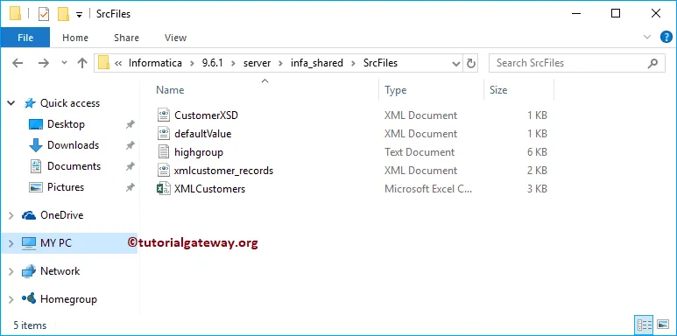This screenshot has height=336, width=677.
Task: Click the Informatica breadcrumb segment
Action: [155, 63]
